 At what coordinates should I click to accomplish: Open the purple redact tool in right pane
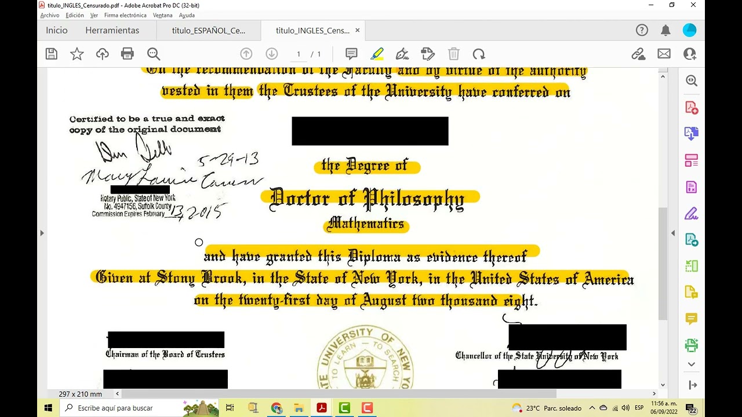(x=692, y=187)
